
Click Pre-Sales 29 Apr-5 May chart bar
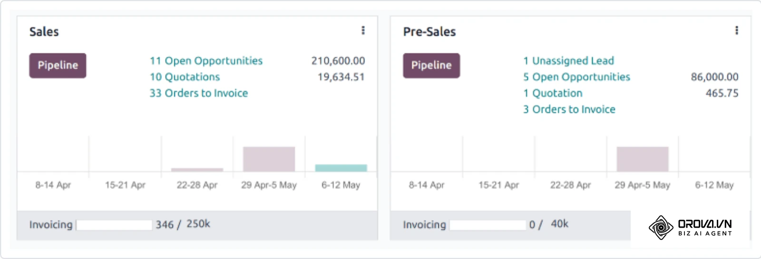click(643, 159)
